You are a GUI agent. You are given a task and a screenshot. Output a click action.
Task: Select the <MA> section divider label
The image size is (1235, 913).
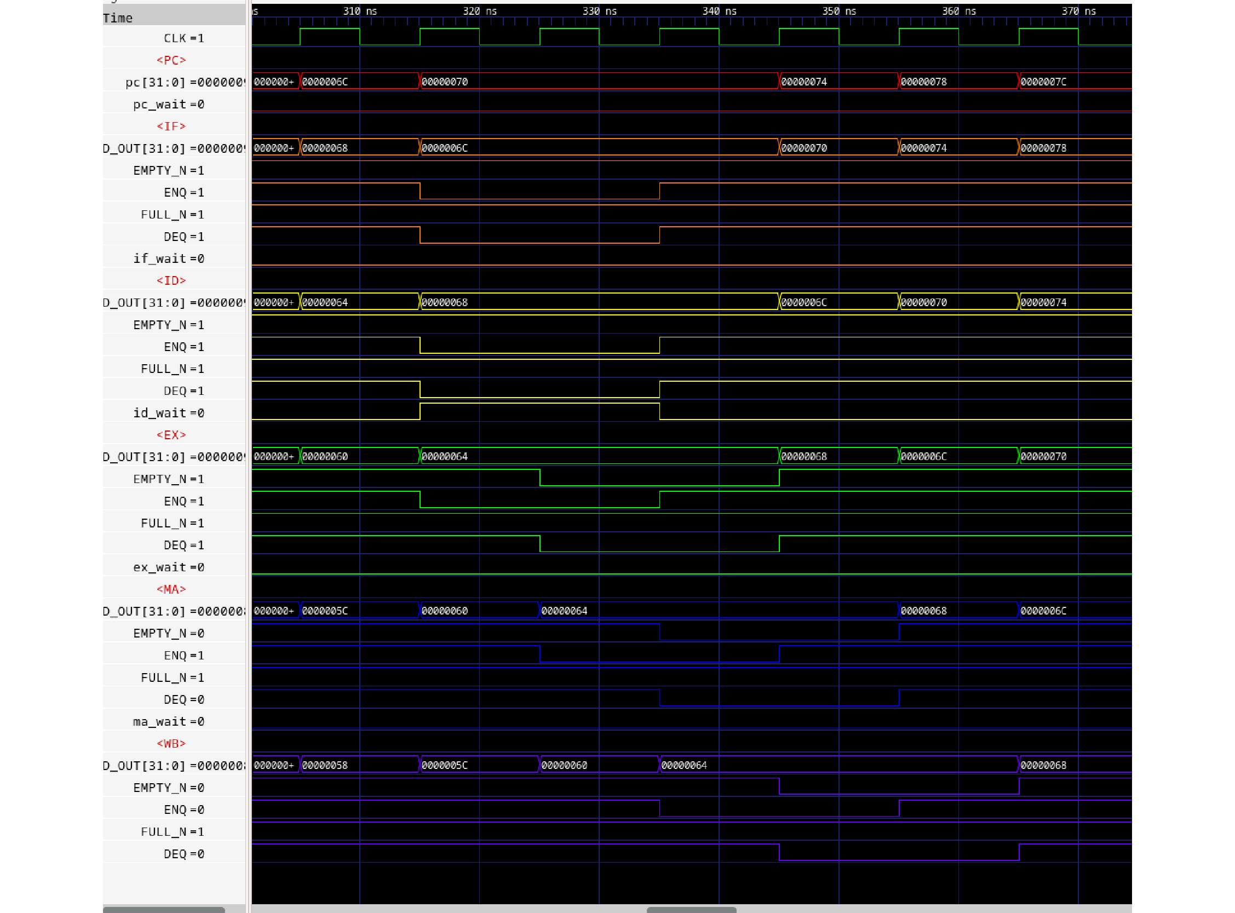[x=171, y=589]
